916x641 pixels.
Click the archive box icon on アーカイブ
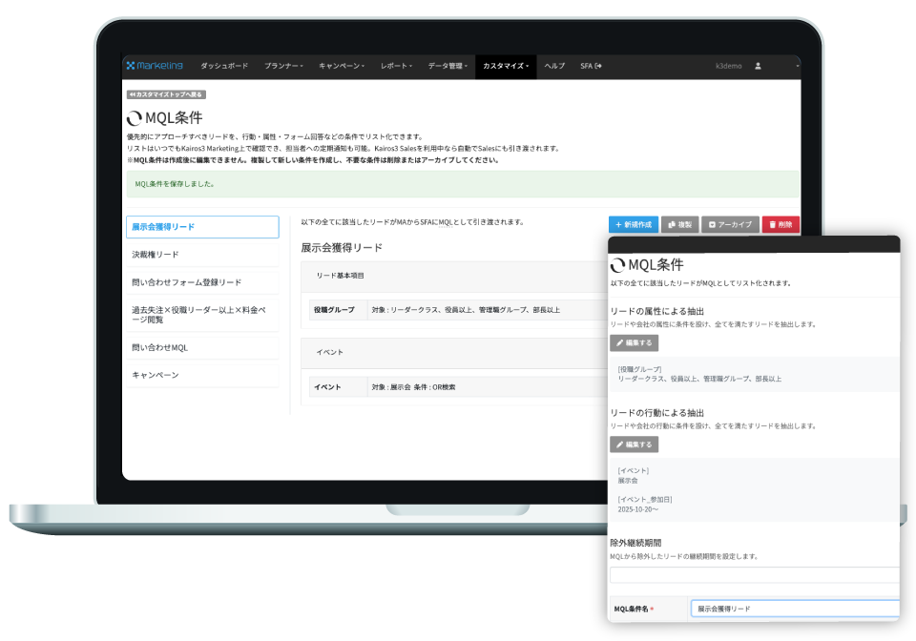710,224
